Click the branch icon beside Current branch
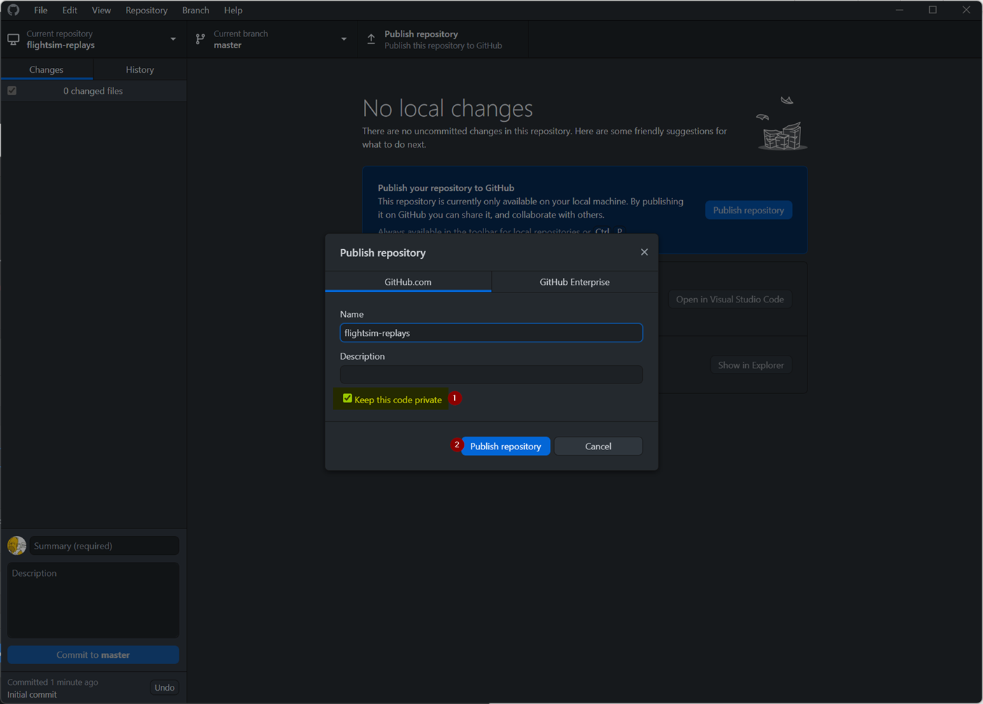 (x=201, y=40)
